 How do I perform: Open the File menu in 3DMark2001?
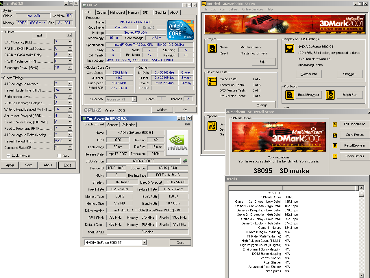tap(205, 9)
